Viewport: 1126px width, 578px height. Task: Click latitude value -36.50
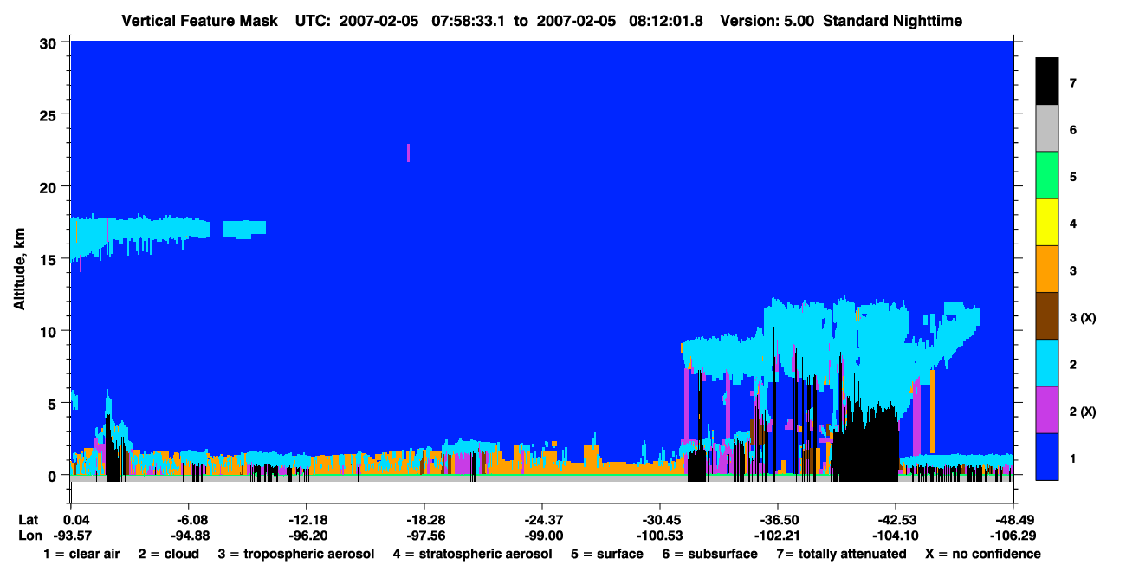778,520
